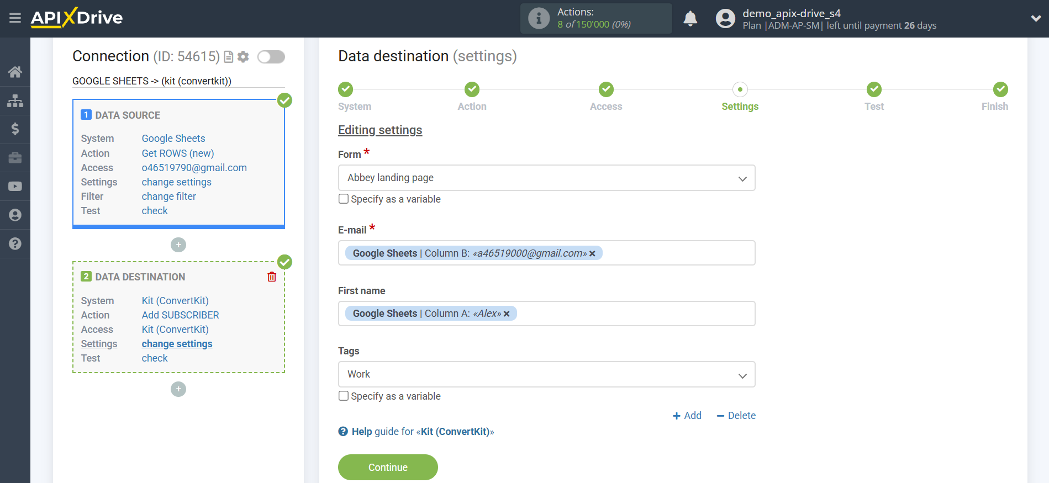The image size is (1049, 483).
Task: Click the Editing settings heading
Action: click(380, 130)
